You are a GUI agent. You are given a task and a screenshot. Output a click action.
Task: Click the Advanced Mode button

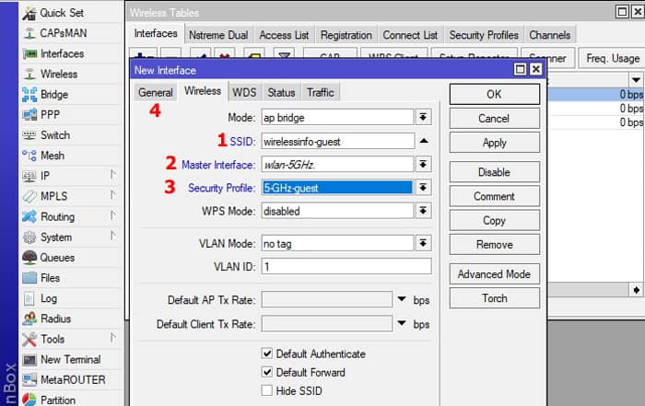tap(495, 274)
